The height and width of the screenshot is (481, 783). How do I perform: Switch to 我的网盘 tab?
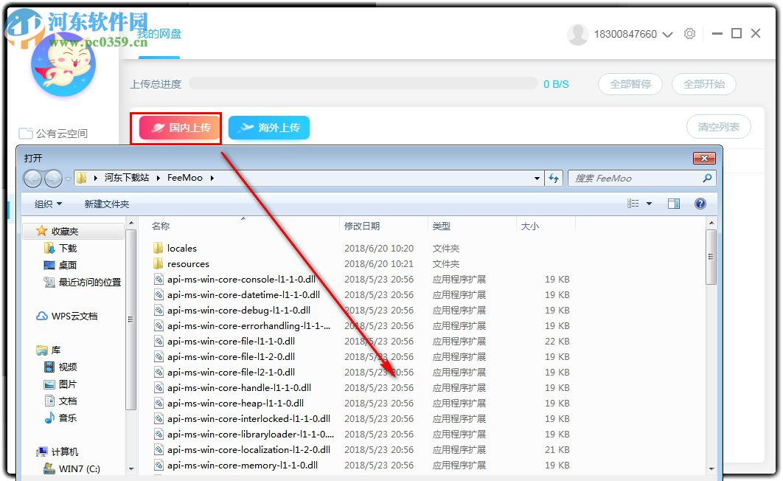(x=159, y=34)
